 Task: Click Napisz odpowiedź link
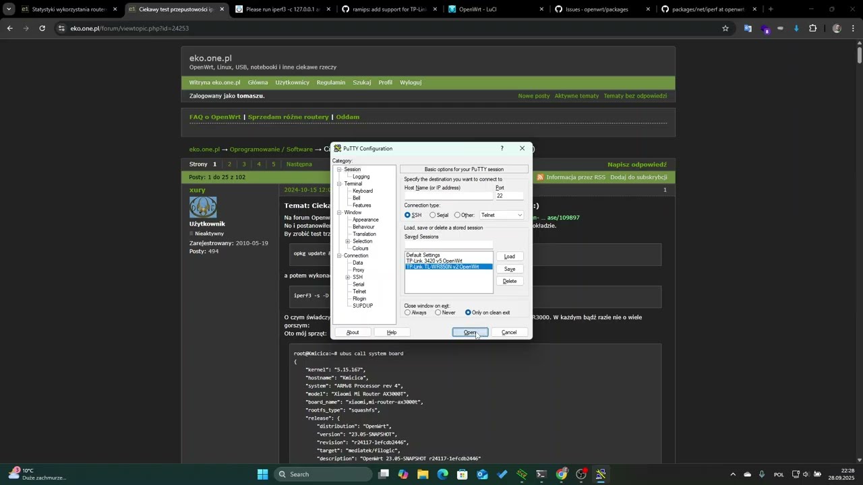pyautogui.click(x=637, y=164)
